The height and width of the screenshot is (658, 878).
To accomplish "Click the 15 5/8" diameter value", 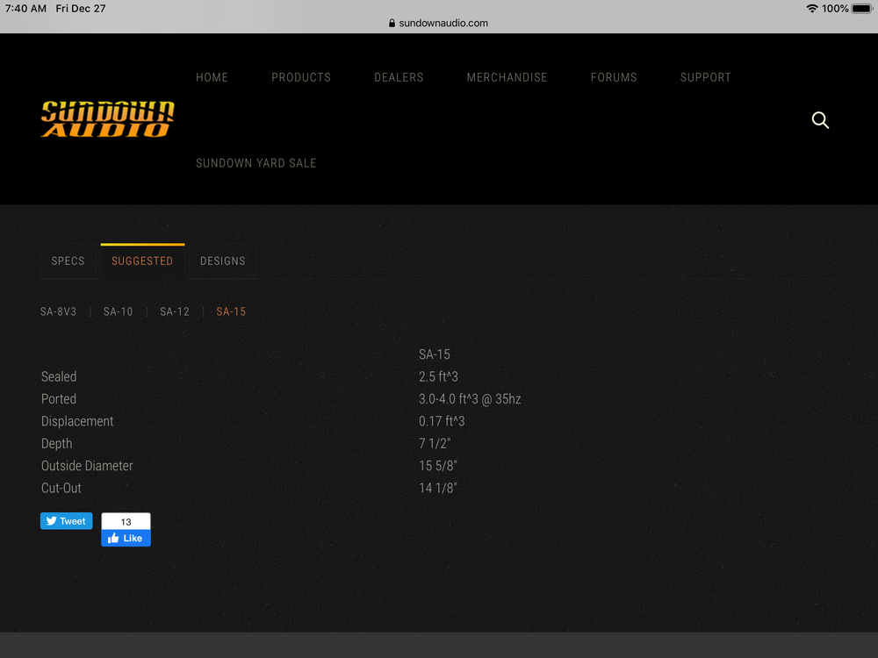I will pyautogui.click(x=438, y=466).
